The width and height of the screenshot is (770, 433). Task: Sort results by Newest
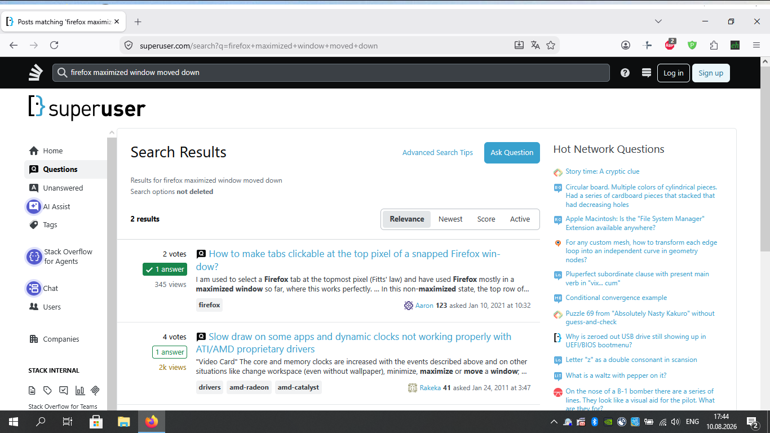point(450,219)
